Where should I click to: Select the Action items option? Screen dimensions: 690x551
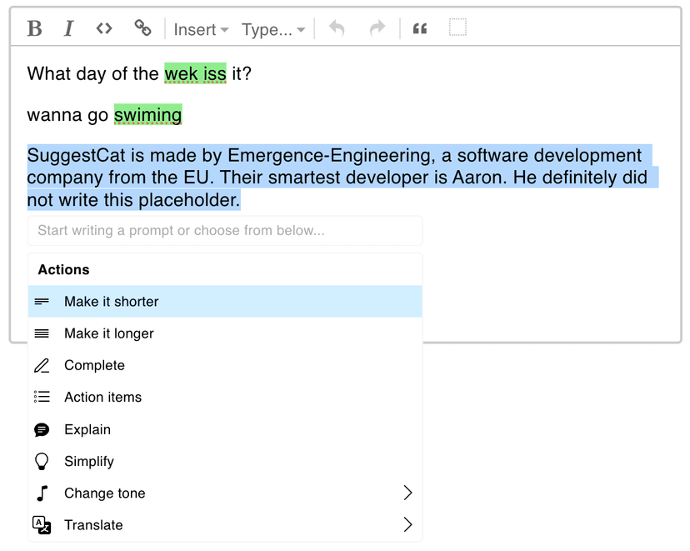[x=225, y=397]
